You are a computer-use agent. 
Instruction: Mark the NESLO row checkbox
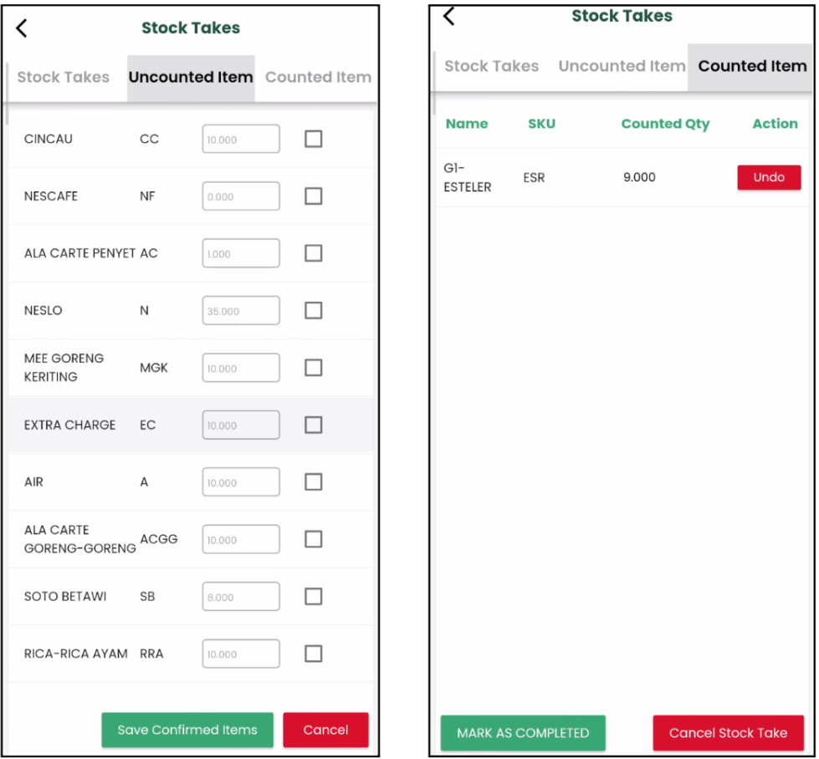[x=313, y=310]
